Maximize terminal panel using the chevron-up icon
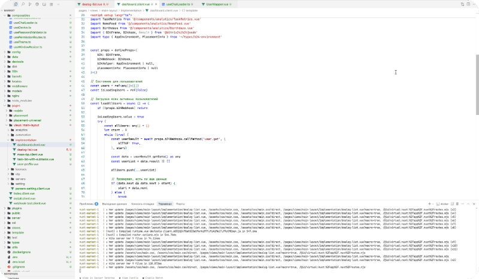The image size is (479, 279). click(x=468, y=204)
